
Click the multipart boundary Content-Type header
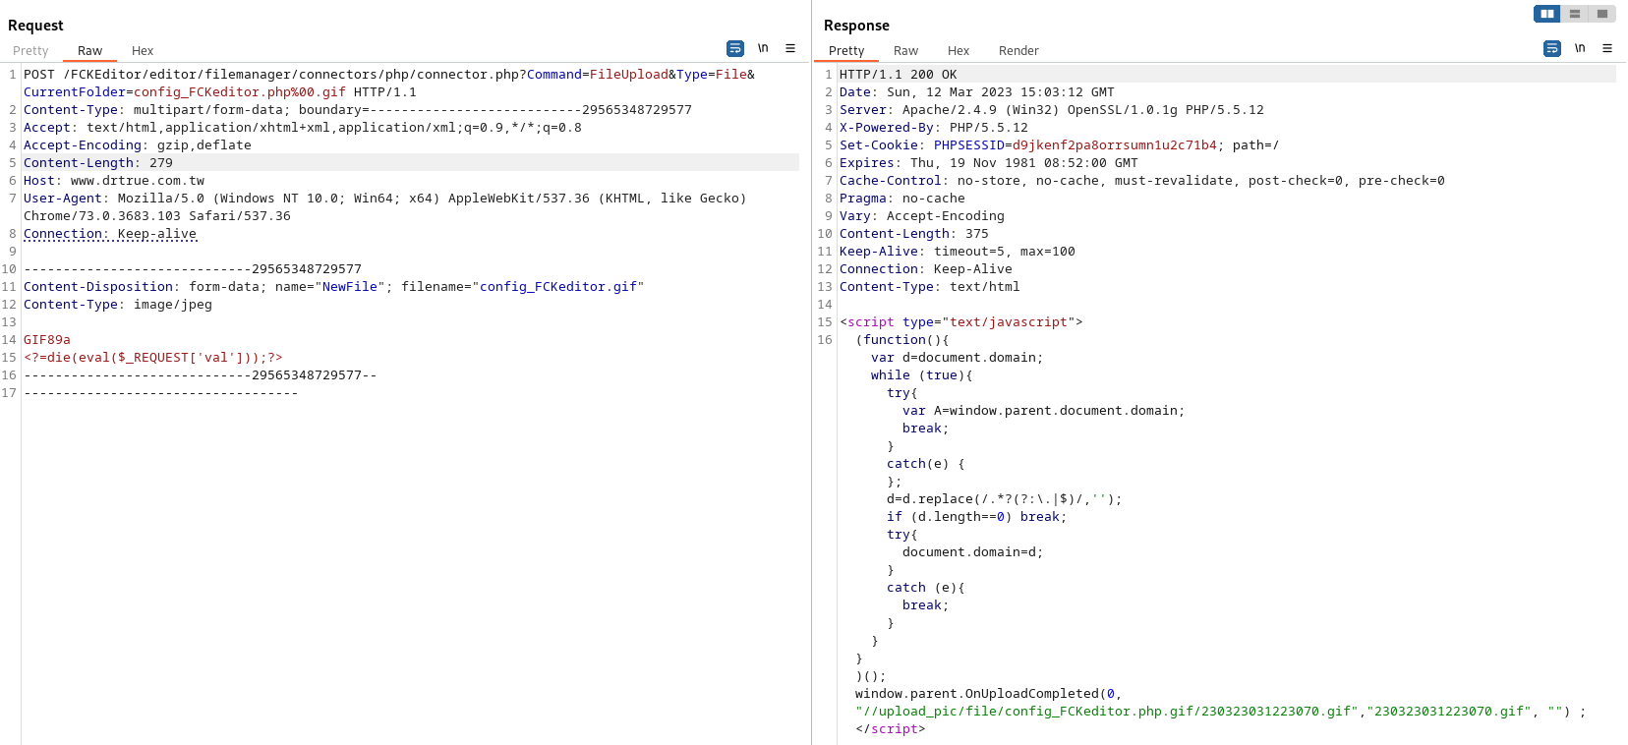pyautogui.click(x=358, y=110)
